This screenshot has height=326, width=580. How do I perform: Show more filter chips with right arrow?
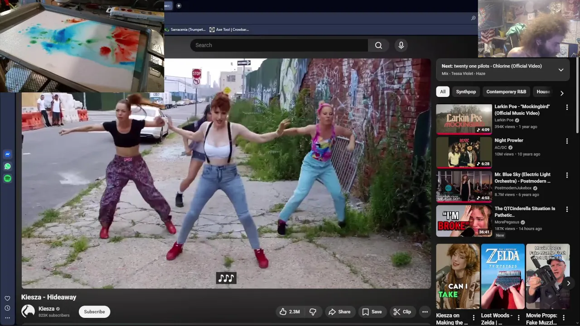pyautogui.click(x=562, y=93)
